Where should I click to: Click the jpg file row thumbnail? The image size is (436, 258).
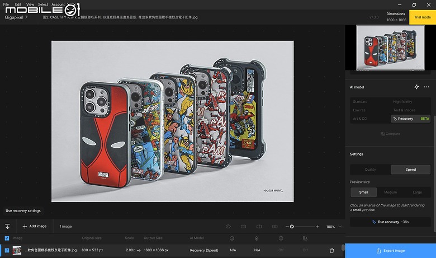tap(17, 250)
